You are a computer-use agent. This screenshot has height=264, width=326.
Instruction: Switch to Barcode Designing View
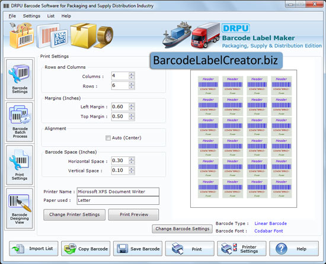tap(20, 208)
